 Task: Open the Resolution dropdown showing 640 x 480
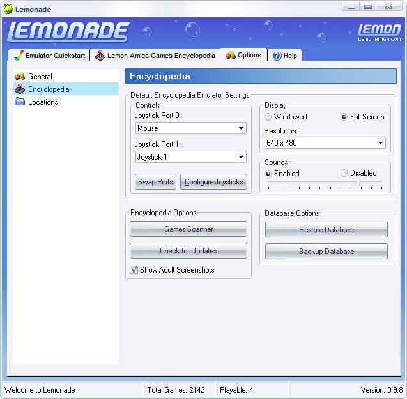coord(325,143)
